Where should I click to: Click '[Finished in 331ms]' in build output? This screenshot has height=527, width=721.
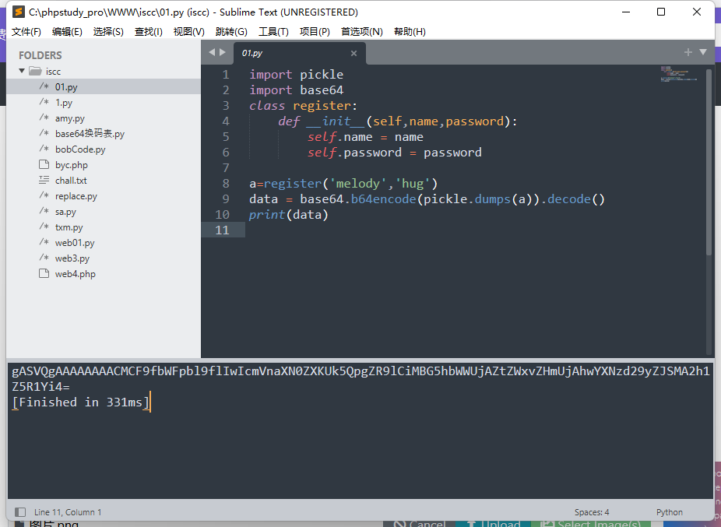[81, 402]
